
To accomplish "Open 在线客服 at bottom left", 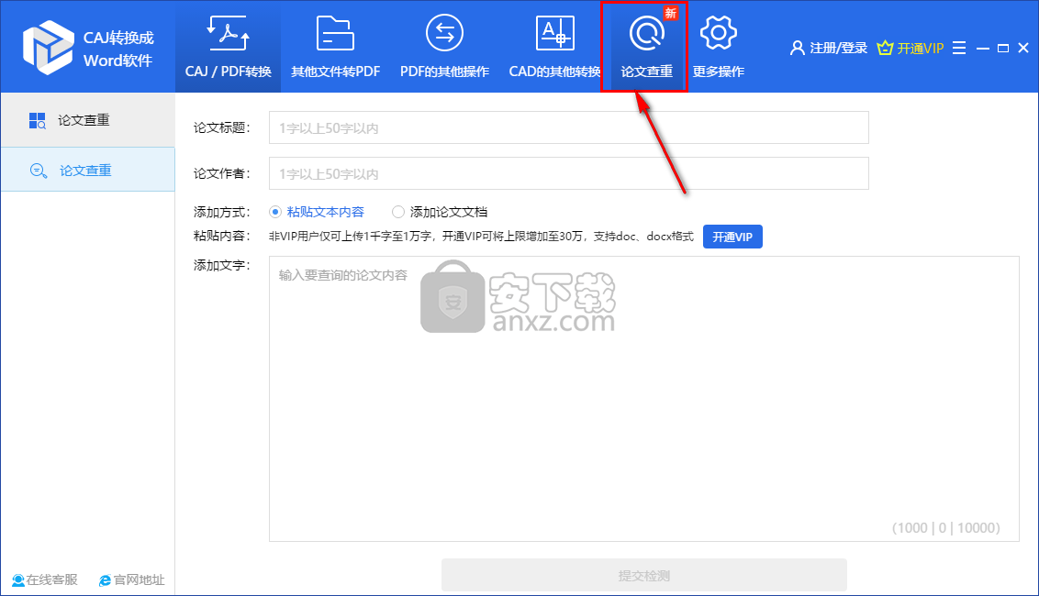I will pos(45,579).
